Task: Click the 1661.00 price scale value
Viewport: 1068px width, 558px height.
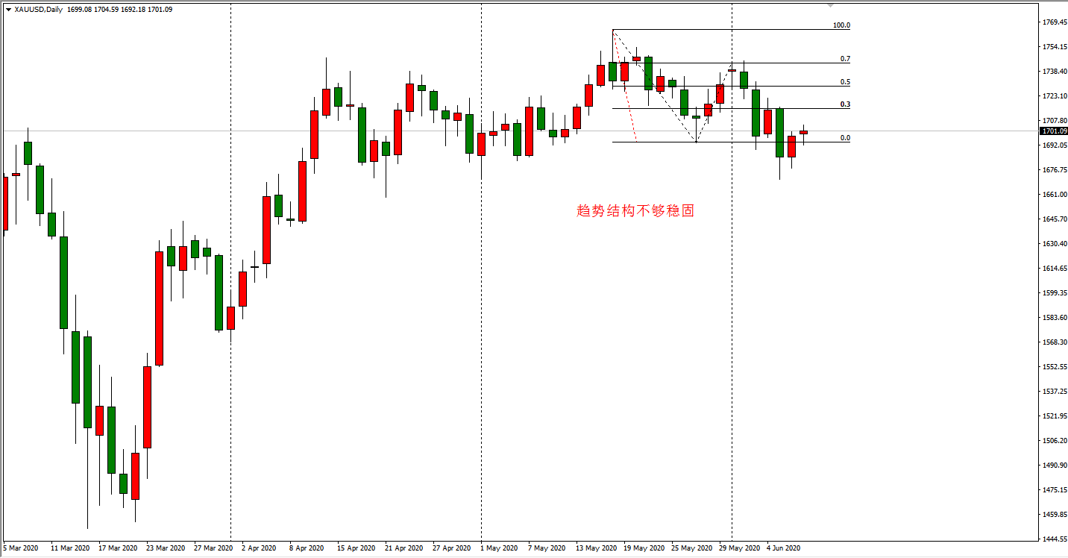Action: (x=1054, y=195)
